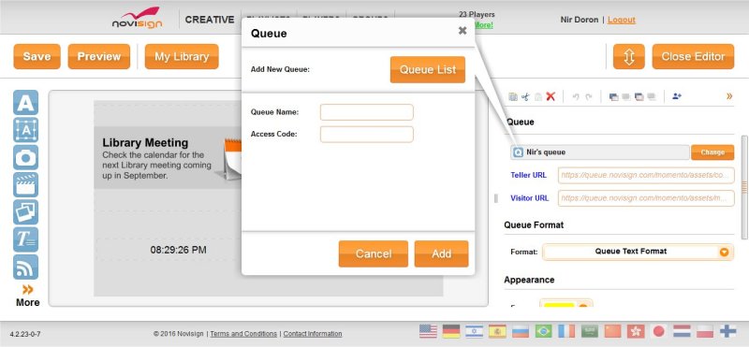Click the NoviSign logo
Screen dimensions: 749x347
coord(137,18)
